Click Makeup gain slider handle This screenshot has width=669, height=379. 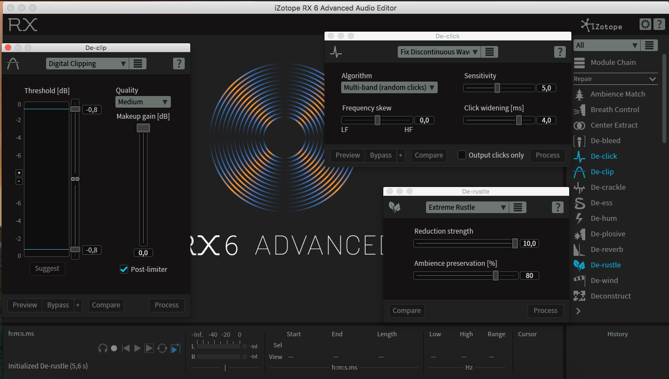click(143, 128)
